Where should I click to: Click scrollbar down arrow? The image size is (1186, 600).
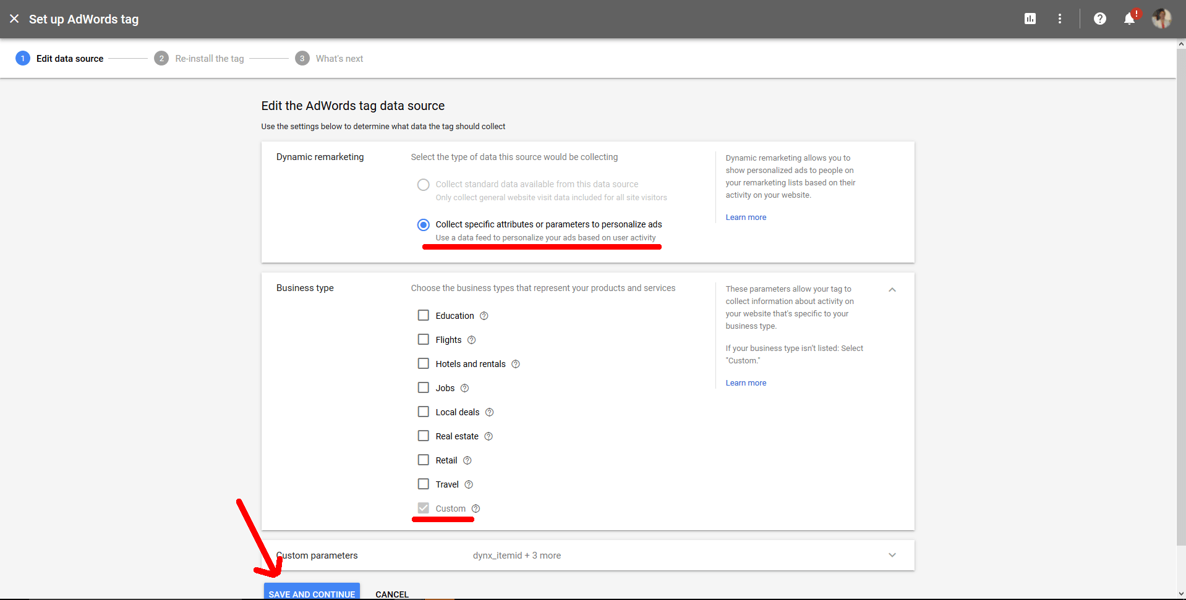[x=1181, y=594]
